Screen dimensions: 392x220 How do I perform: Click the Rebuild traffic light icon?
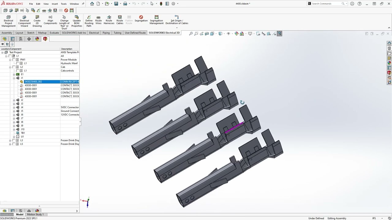[161, 4]
